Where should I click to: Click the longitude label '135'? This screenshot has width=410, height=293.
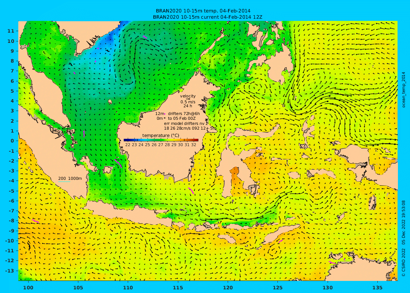click(377, 287)
